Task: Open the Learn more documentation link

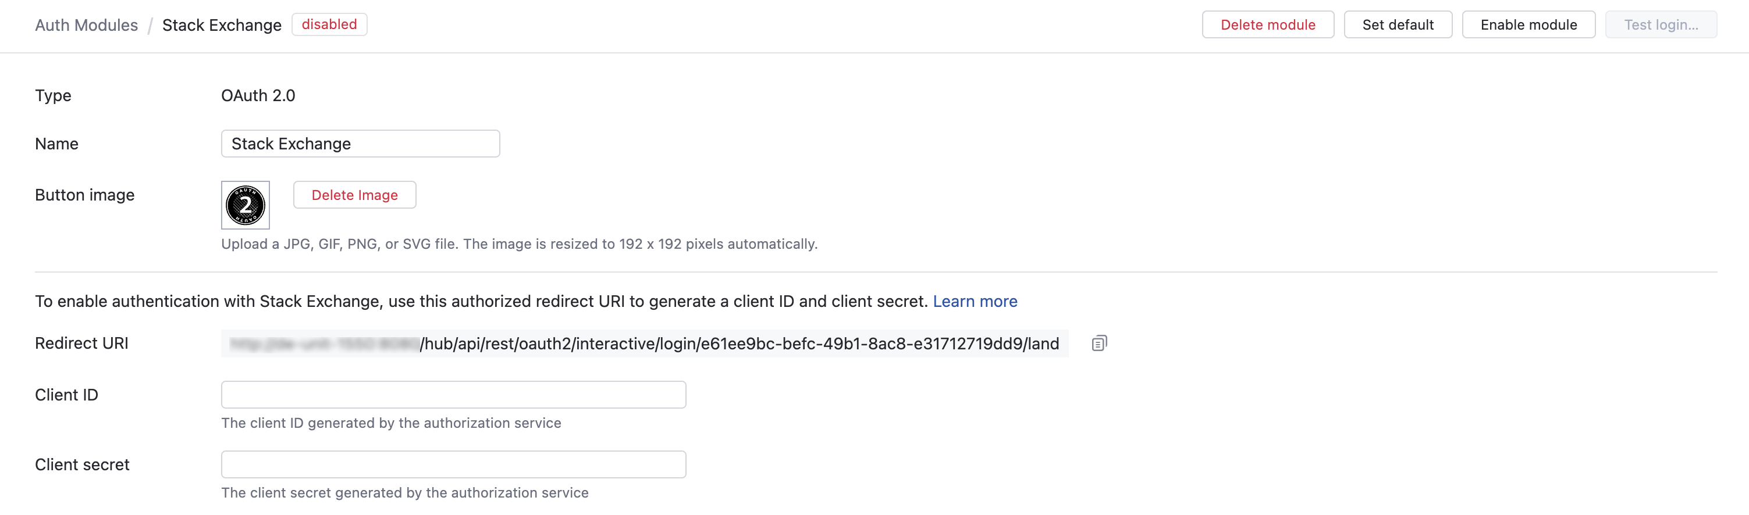Action: [x=976, y=301]
